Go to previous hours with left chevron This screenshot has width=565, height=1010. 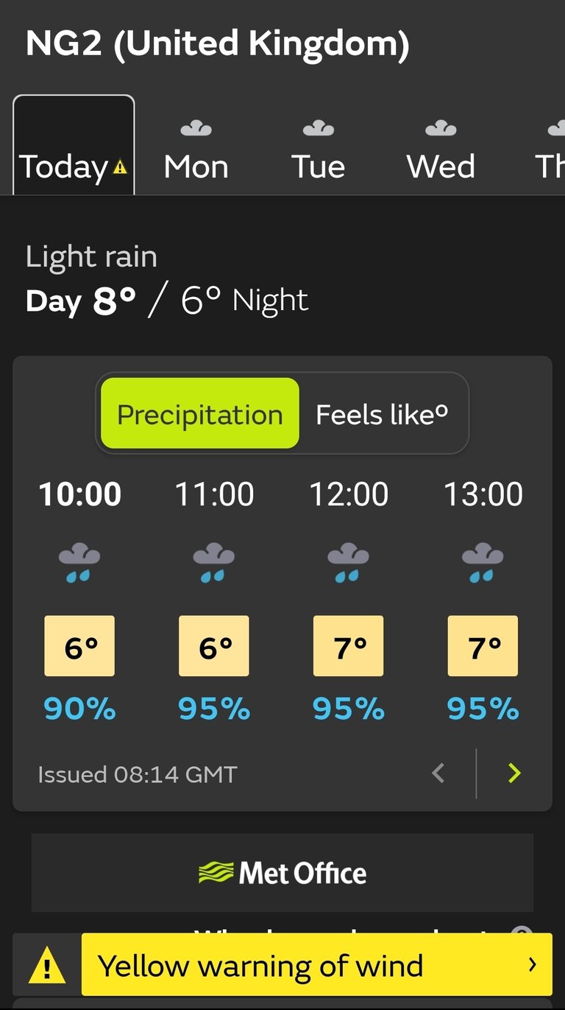tap(438, 773)
